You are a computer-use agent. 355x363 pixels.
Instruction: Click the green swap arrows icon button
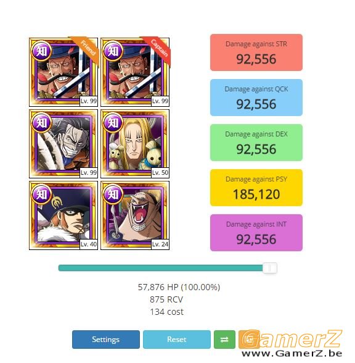(x=224, y=340)
